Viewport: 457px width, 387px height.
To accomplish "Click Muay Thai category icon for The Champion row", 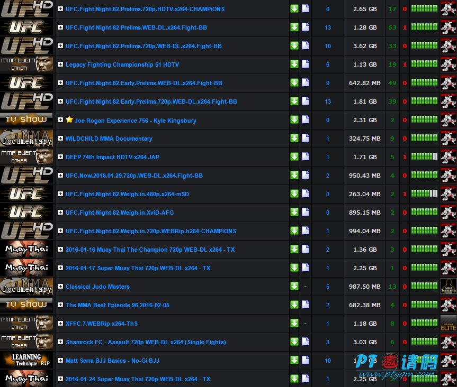I will coord(27,250).
